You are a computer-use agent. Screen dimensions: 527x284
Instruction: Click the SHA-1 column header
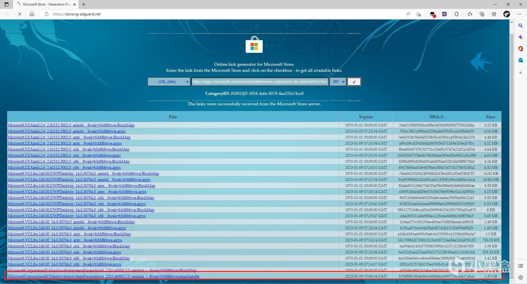coord(437,117)
